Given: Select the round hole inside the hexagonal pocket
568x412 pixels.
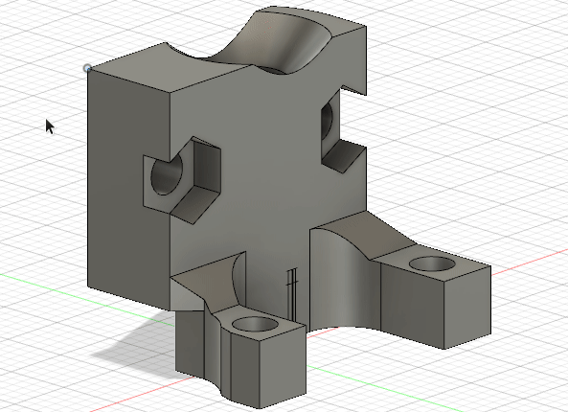Looking at the screenshot, I should click(x=167, y=174).
